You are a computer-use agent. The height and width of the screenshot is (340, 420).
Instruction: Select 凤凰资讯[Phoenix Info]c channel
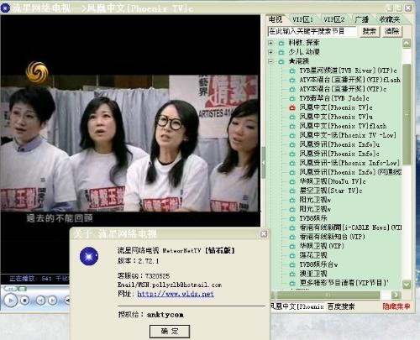(339, 154)
